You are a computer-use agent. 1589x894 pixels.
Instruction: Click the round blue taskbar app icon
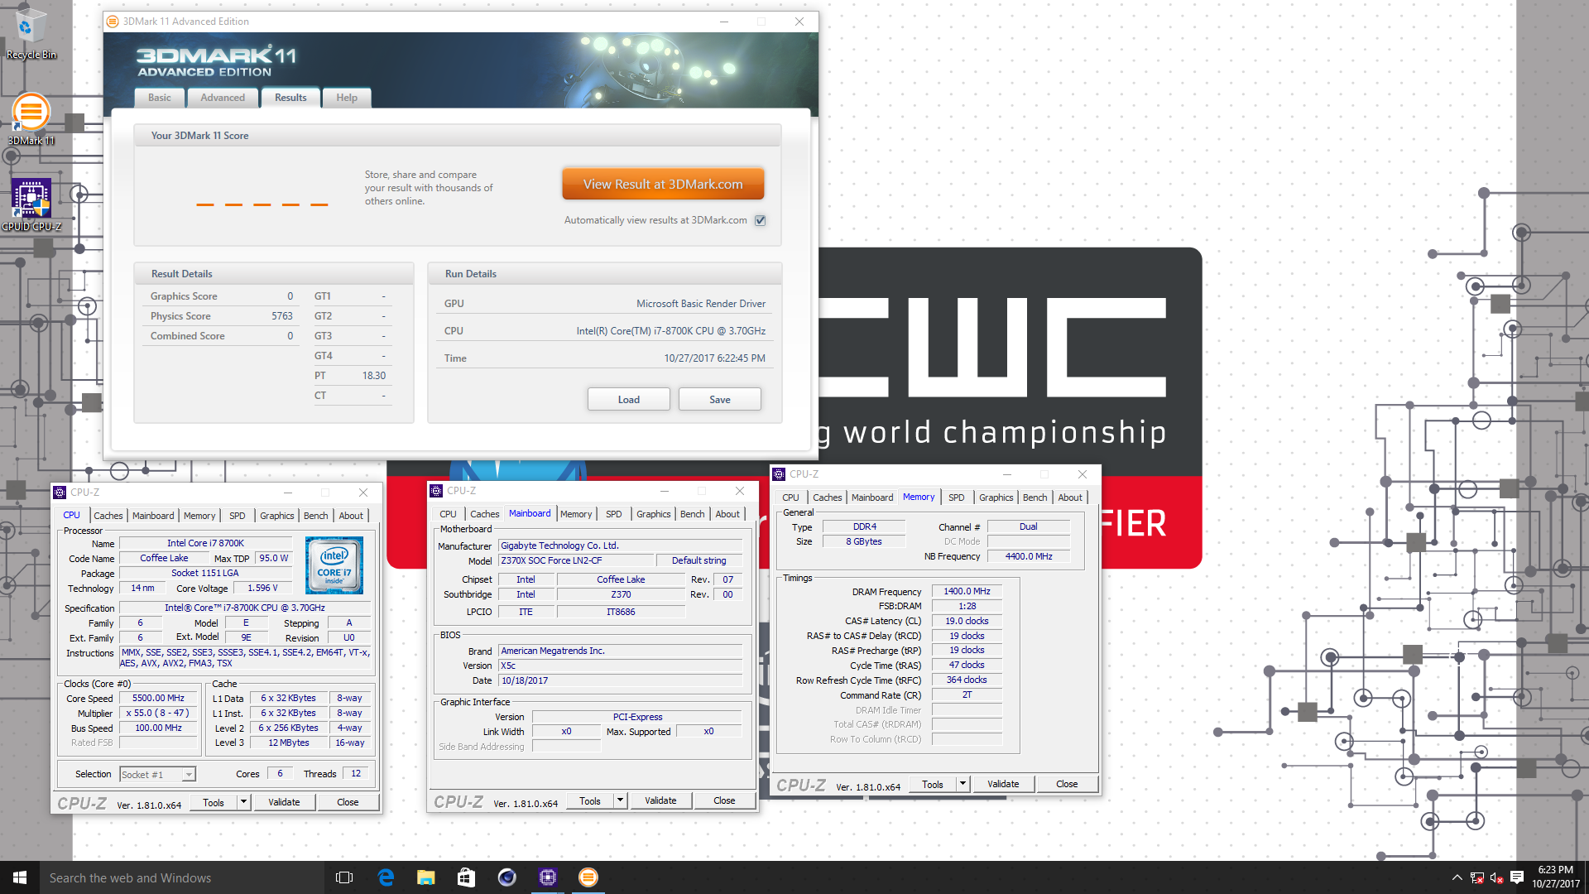click(506, 877)
